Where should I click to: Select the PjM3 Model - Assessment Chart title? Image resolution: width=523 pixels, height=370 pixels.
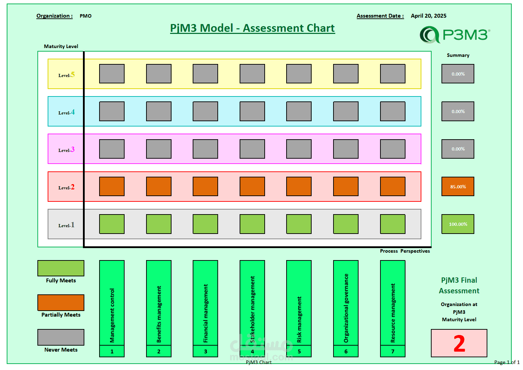(252, 28)
